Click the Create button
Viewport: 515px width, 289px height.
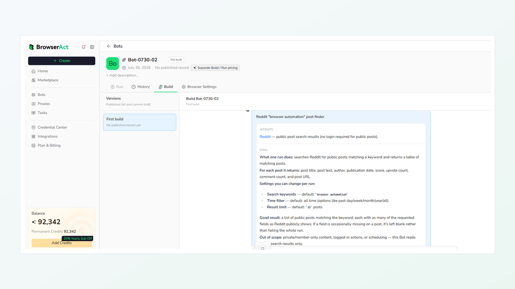pyautogui.click(x=62, y=61)
